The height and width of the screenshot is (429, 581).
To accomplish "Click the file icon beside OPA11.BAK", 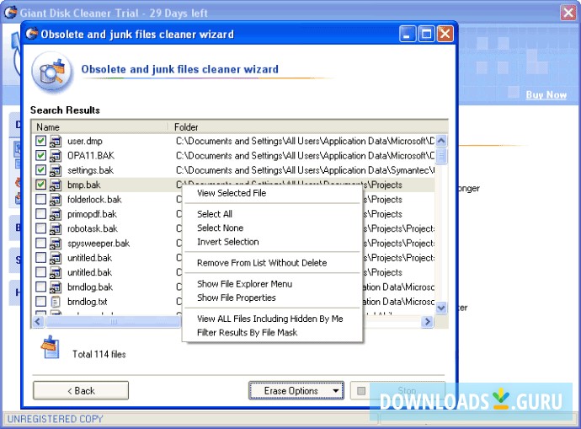I will pyautogui.click(x=56, y=156).
